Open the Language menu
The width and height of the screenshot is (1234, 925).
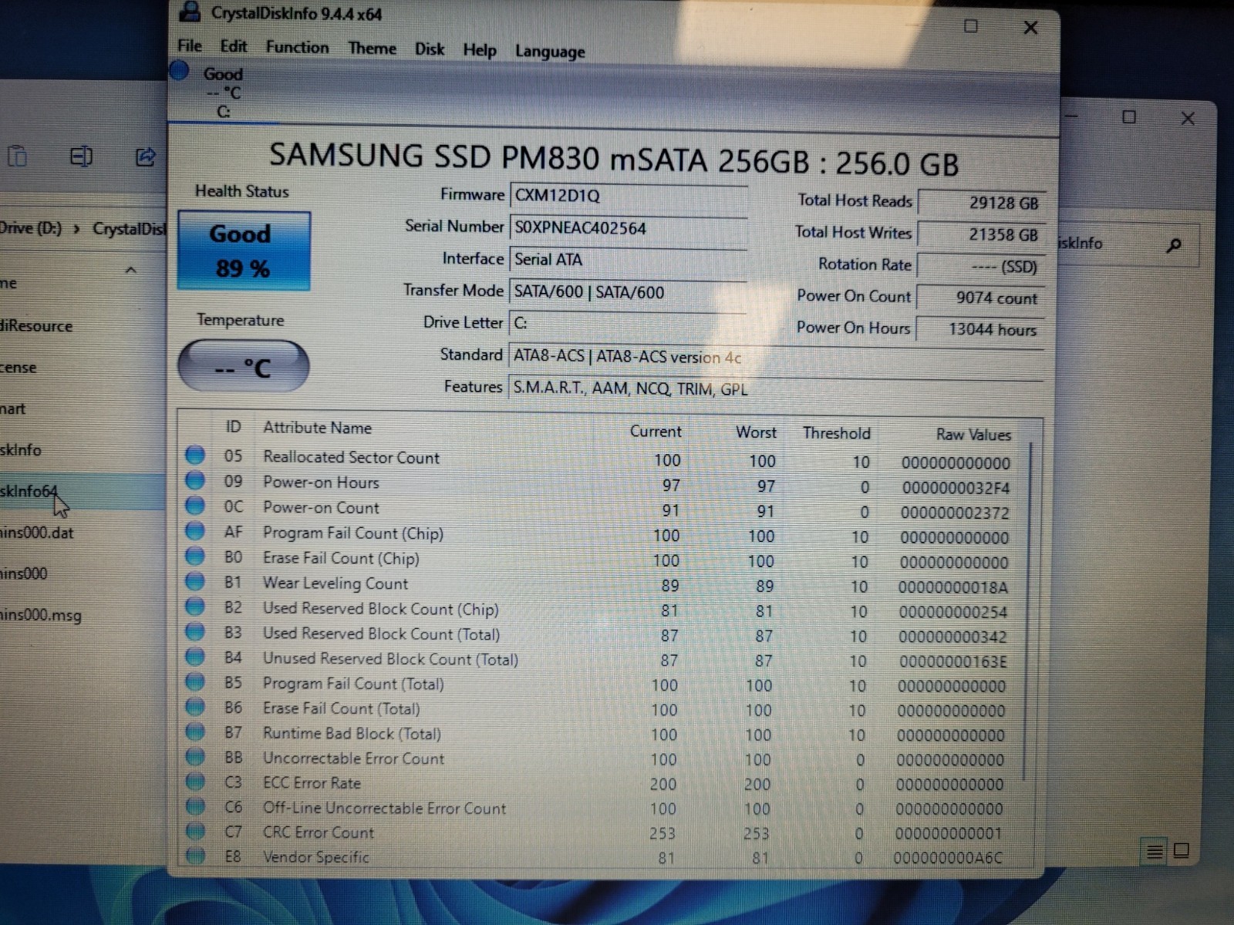coord(550,52)
